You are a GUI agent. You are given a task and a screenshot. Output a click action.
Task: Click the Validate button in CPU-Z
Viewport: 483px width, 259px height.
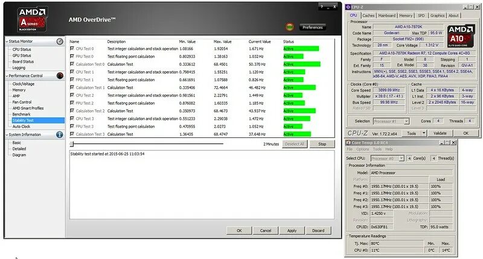point(440,133)
